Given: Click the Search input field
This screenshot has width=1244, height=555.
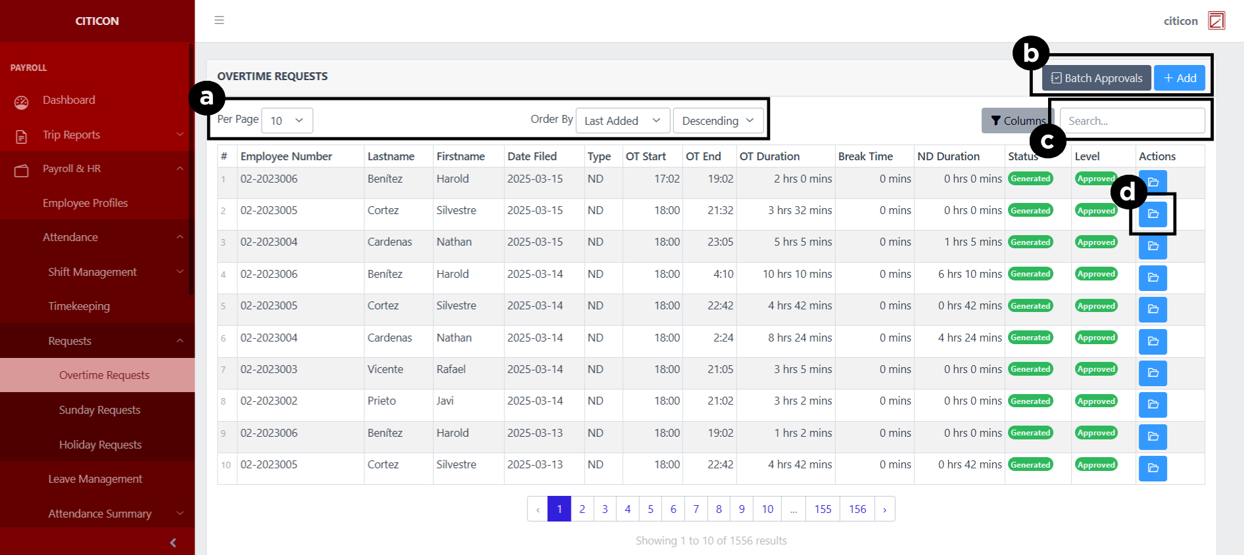Looking at the screenshot, I should 1132,121.
